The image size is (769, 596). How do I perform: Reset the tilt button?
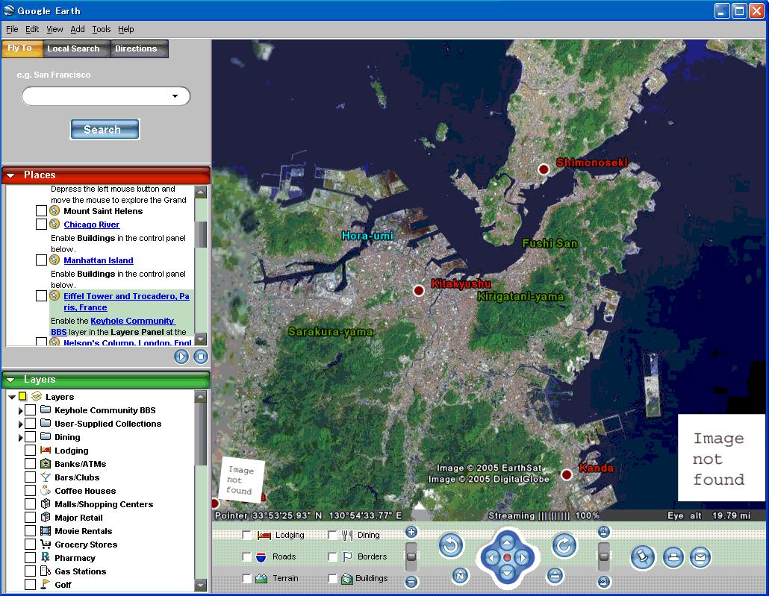click(x=555, y=575)
